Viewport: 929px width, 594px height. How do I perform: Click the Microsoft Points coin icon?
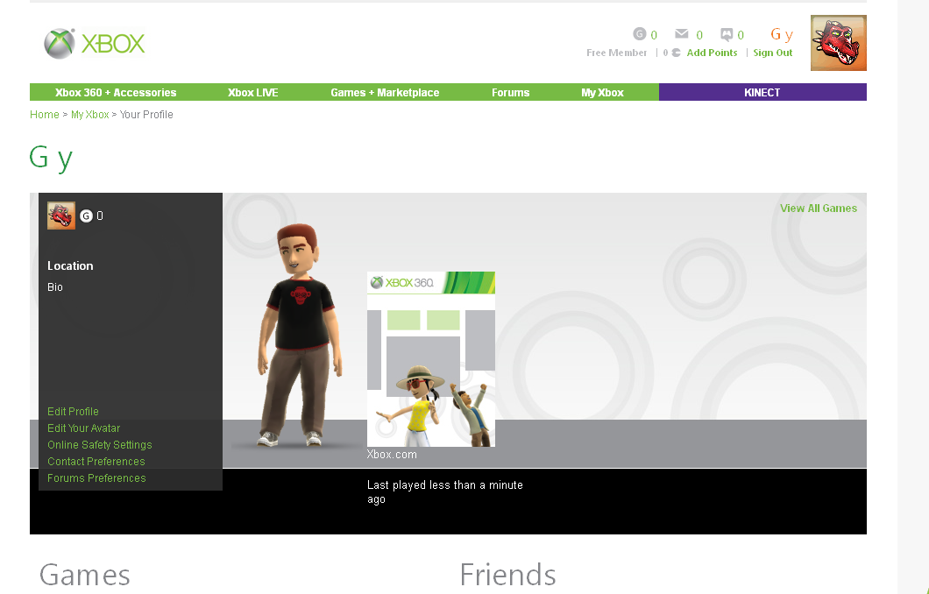(676, 53)
